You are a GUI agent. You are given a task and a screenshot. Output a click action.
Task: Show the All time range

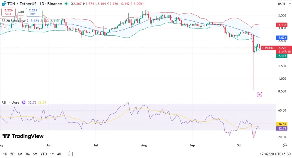pyautogui.click(x=59, y=154)
